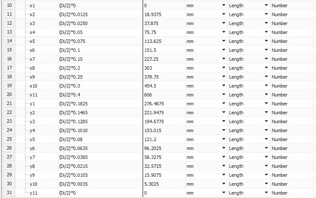Image resolution: width=316 pixels, height=198 pixels.
Task: Expand the mm unit dropdown for y3
Action: [224, 122]
